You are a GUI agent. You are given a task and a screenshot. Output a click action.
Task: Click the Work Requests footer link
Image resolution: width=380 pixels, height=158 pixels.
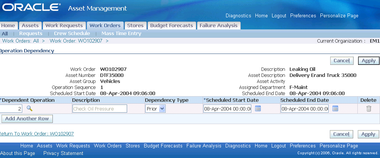[x=73, y=146]
